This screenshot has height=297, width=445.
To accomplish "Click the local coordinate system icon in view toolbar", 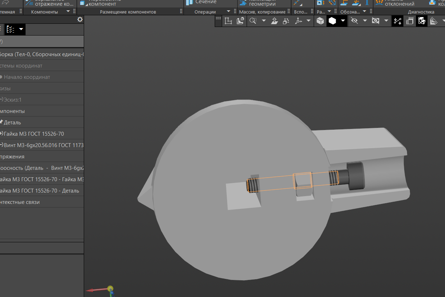I will [x=228, y=21].
